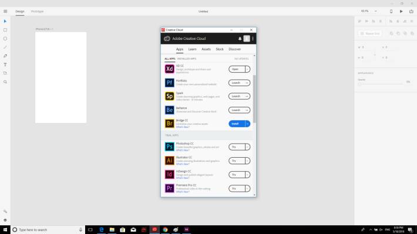Screen dimensions: 417x234
Task: Adjust the Opacity slider in Appearance
Action: (381, 84)
